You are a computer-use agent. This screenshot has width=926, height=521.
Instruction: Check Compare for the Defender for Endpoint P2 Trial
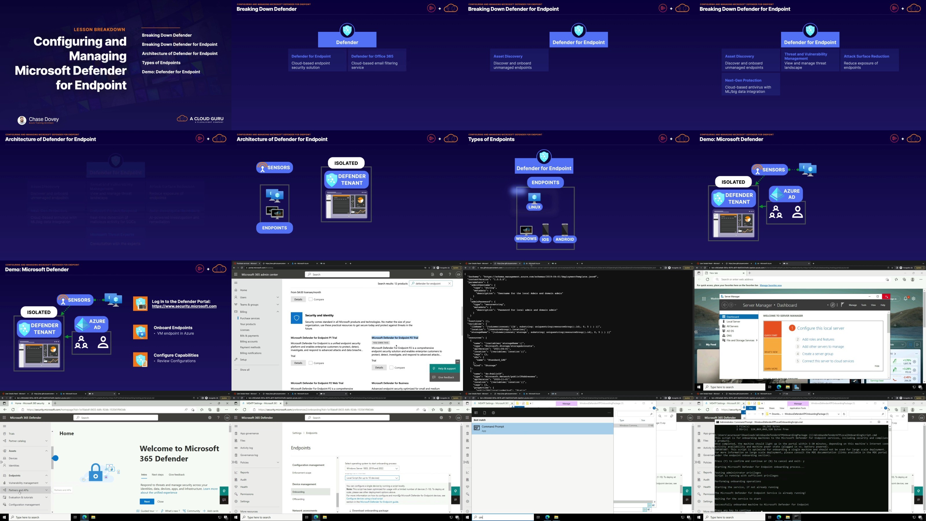click(391, 368)
